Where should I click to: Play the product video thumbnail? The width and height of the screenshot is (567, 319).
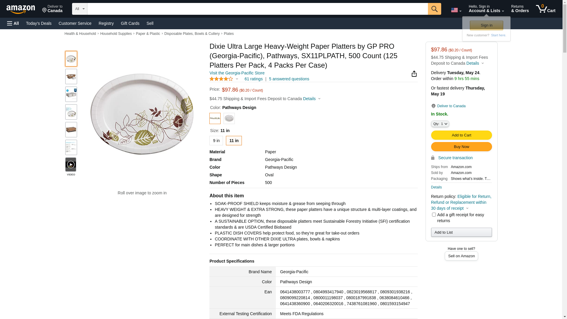tap(71, 165)
